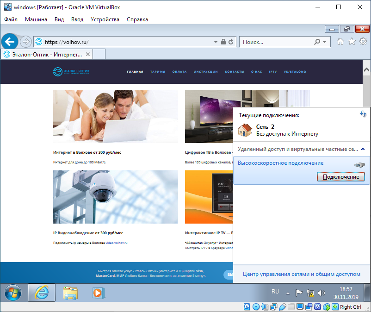Show hidden tray icons arrow
371x312 pixels.
coord(288,293)
